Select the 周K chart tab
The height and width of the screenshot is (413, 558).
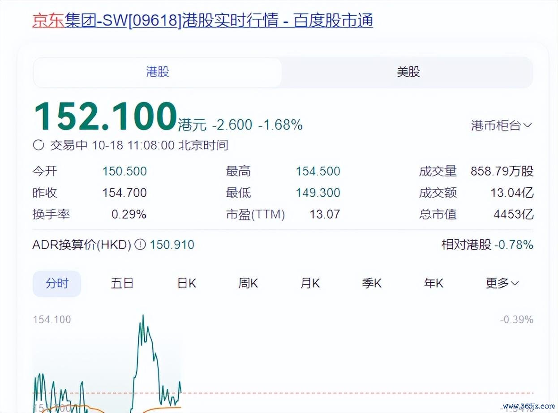(x=248, y=283)
